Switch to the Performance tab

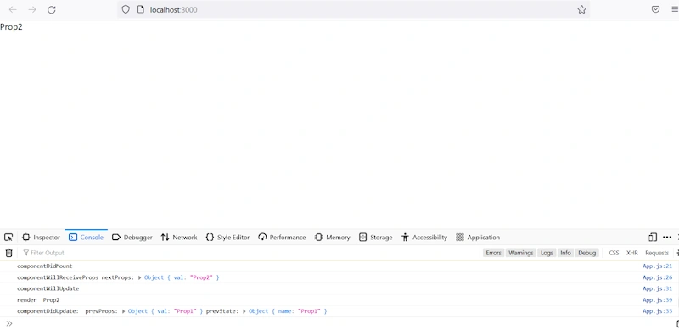pyautogui.click(x=282, y=238)
